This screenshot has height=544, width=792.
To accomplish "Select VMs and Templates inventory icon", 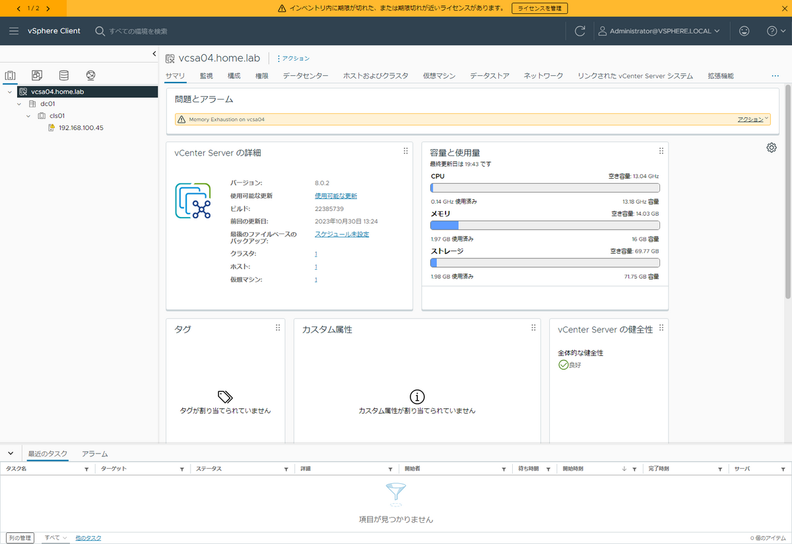I will (x=37, y=75).
